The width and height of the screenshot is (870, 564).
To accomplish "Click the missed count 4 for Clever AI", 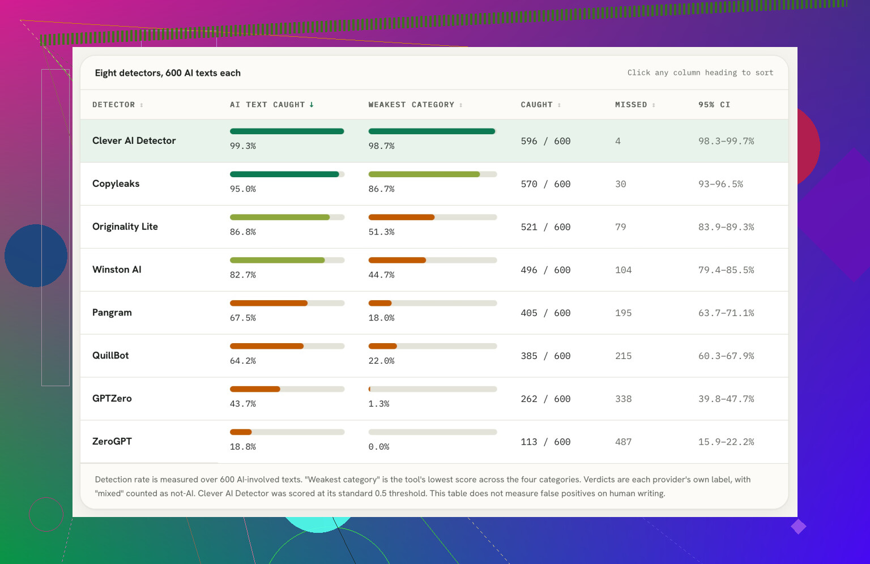I will (x=618, y=141).
